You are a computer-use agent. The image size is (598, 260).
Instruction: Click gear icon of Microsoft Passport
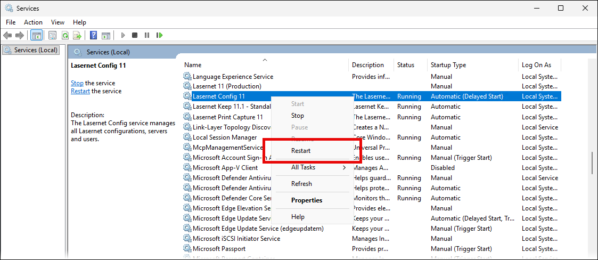187,249
